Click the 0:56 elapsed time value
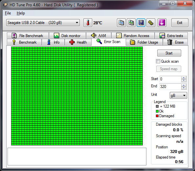Image resolution: width=195 pixels, height=171 pixels. pyautogui.click(x=179, y=162)
